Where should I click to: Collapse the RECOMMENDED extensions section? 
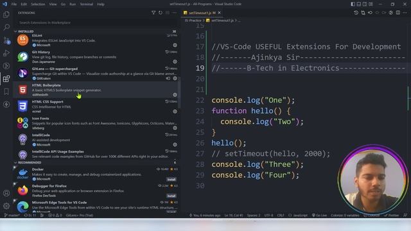point(96,162)
